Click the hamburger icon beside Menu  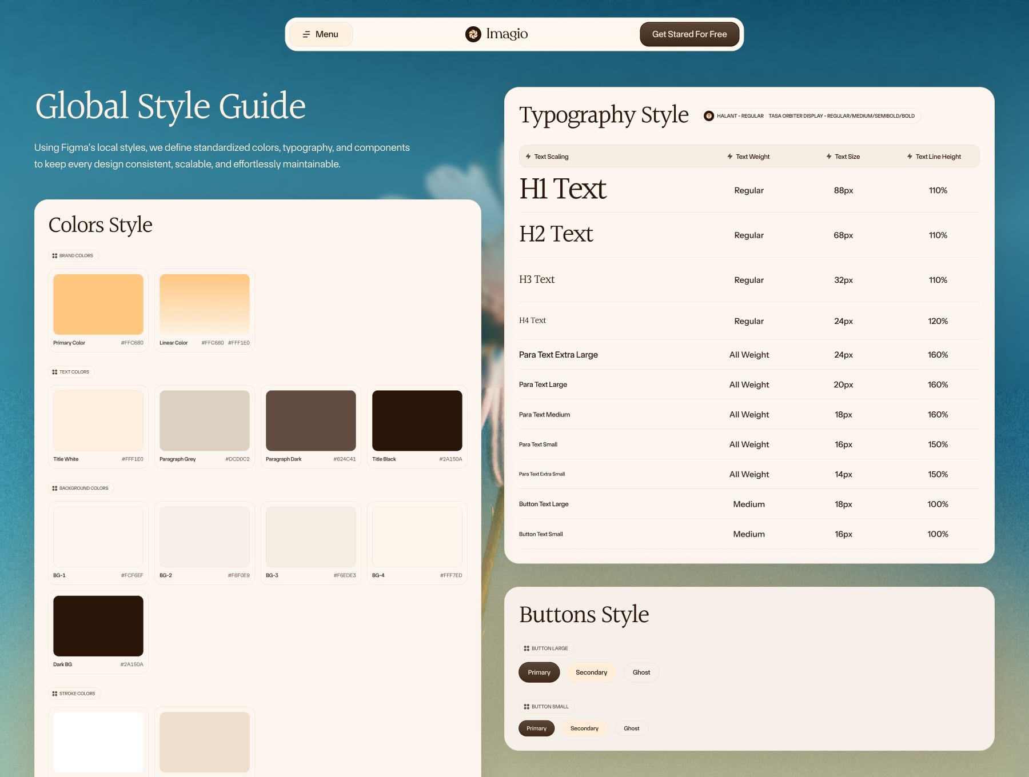tap(306, 34)
